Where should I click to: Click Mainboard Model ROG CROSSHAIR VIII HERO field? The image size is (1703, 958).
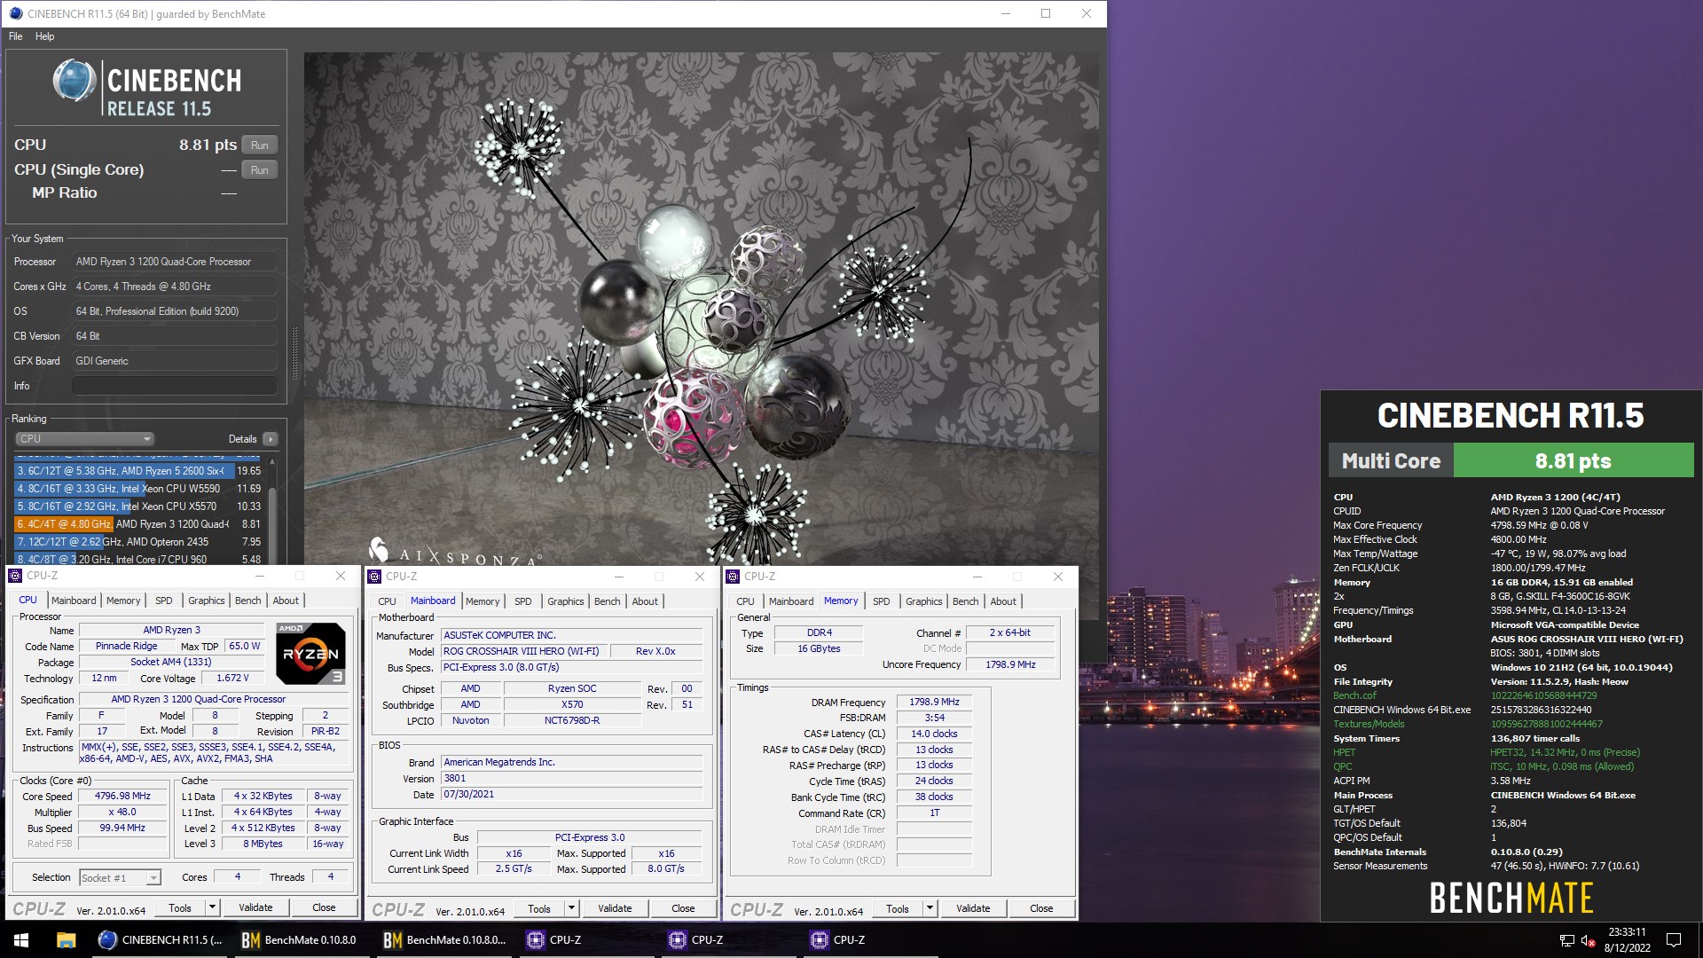click(x=523, y=652)
